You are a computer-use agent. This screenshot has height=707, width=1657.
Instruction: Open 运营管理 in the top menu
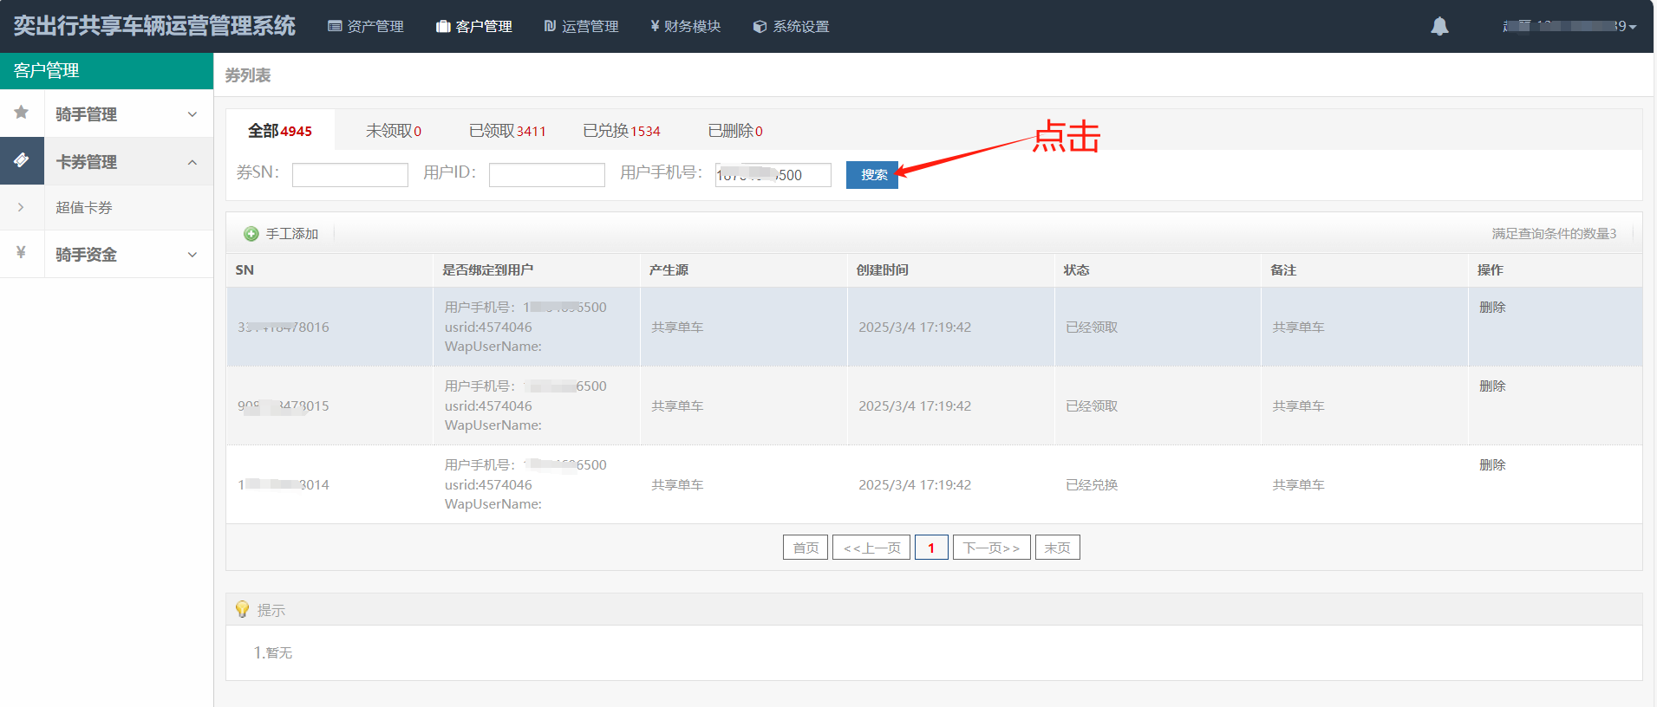[581, 27]
